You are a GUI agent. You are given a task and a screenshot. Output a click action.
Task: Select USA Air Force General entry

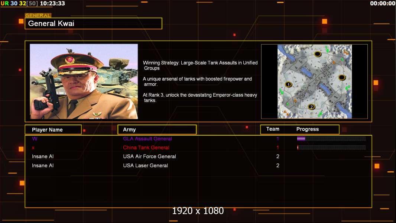tap(149, 156)
